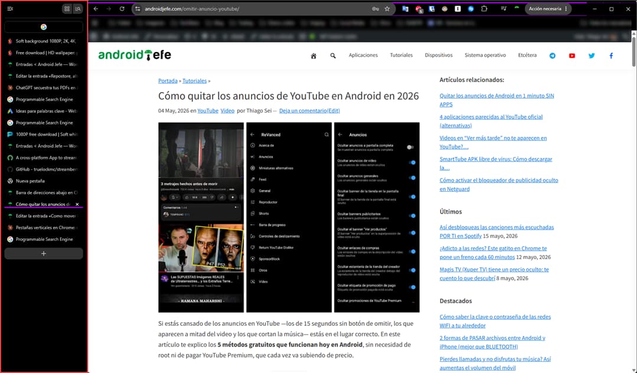
Task: Switch to 'Editar la entrada «Repostore' tab
Action: click(x=44, y=76)
